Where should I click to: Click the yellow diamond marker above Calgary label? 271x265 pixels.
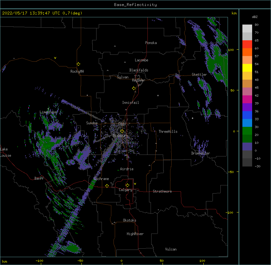(x=127, y=185)
